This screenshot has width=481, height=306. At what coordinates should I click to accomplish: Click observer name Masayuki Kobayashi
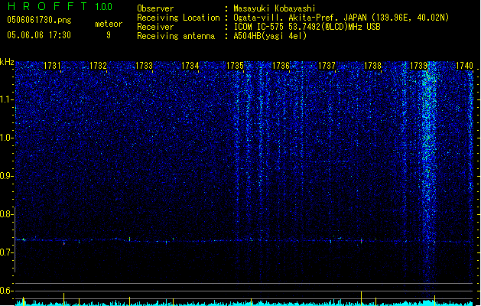point(275,8)
